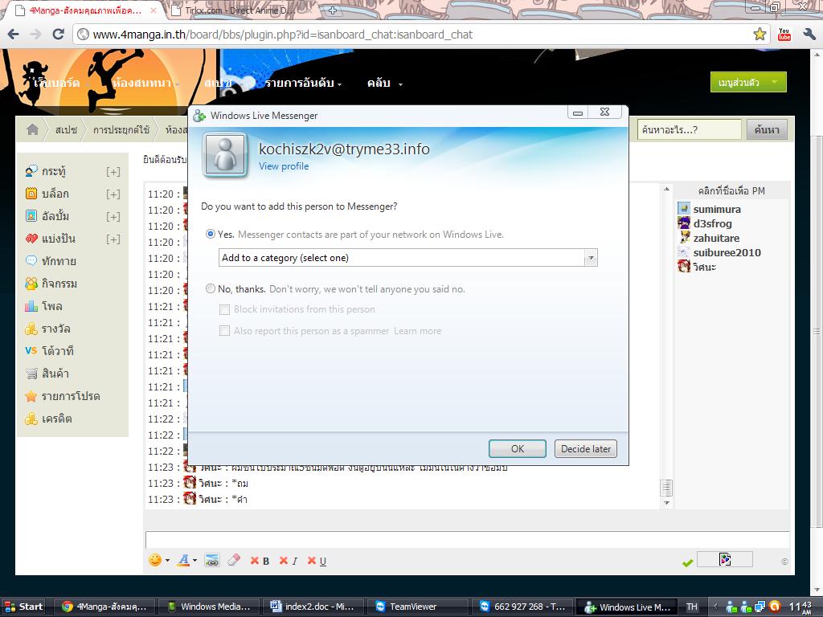
Task: Click user d3sfrog to PM
Action: coord(712,223)
